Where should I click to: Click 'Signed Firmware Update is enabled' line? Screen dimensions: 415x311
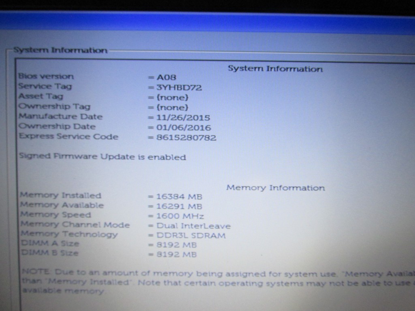[103, 157]
